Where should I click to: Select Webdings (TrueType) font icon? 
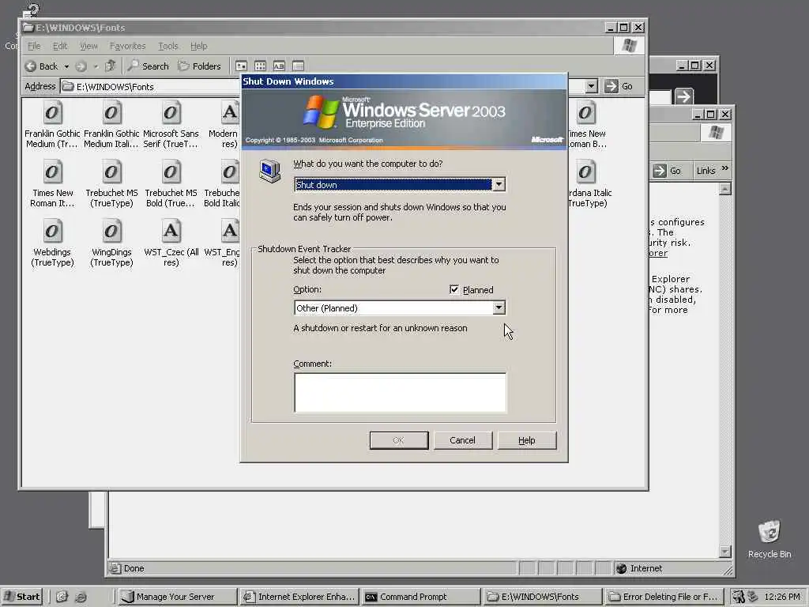click(x=51, y=232)
